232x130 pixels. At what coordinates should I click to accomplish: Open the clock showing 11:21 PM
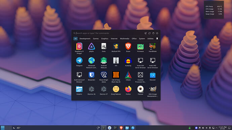click(x=223, y=128)
